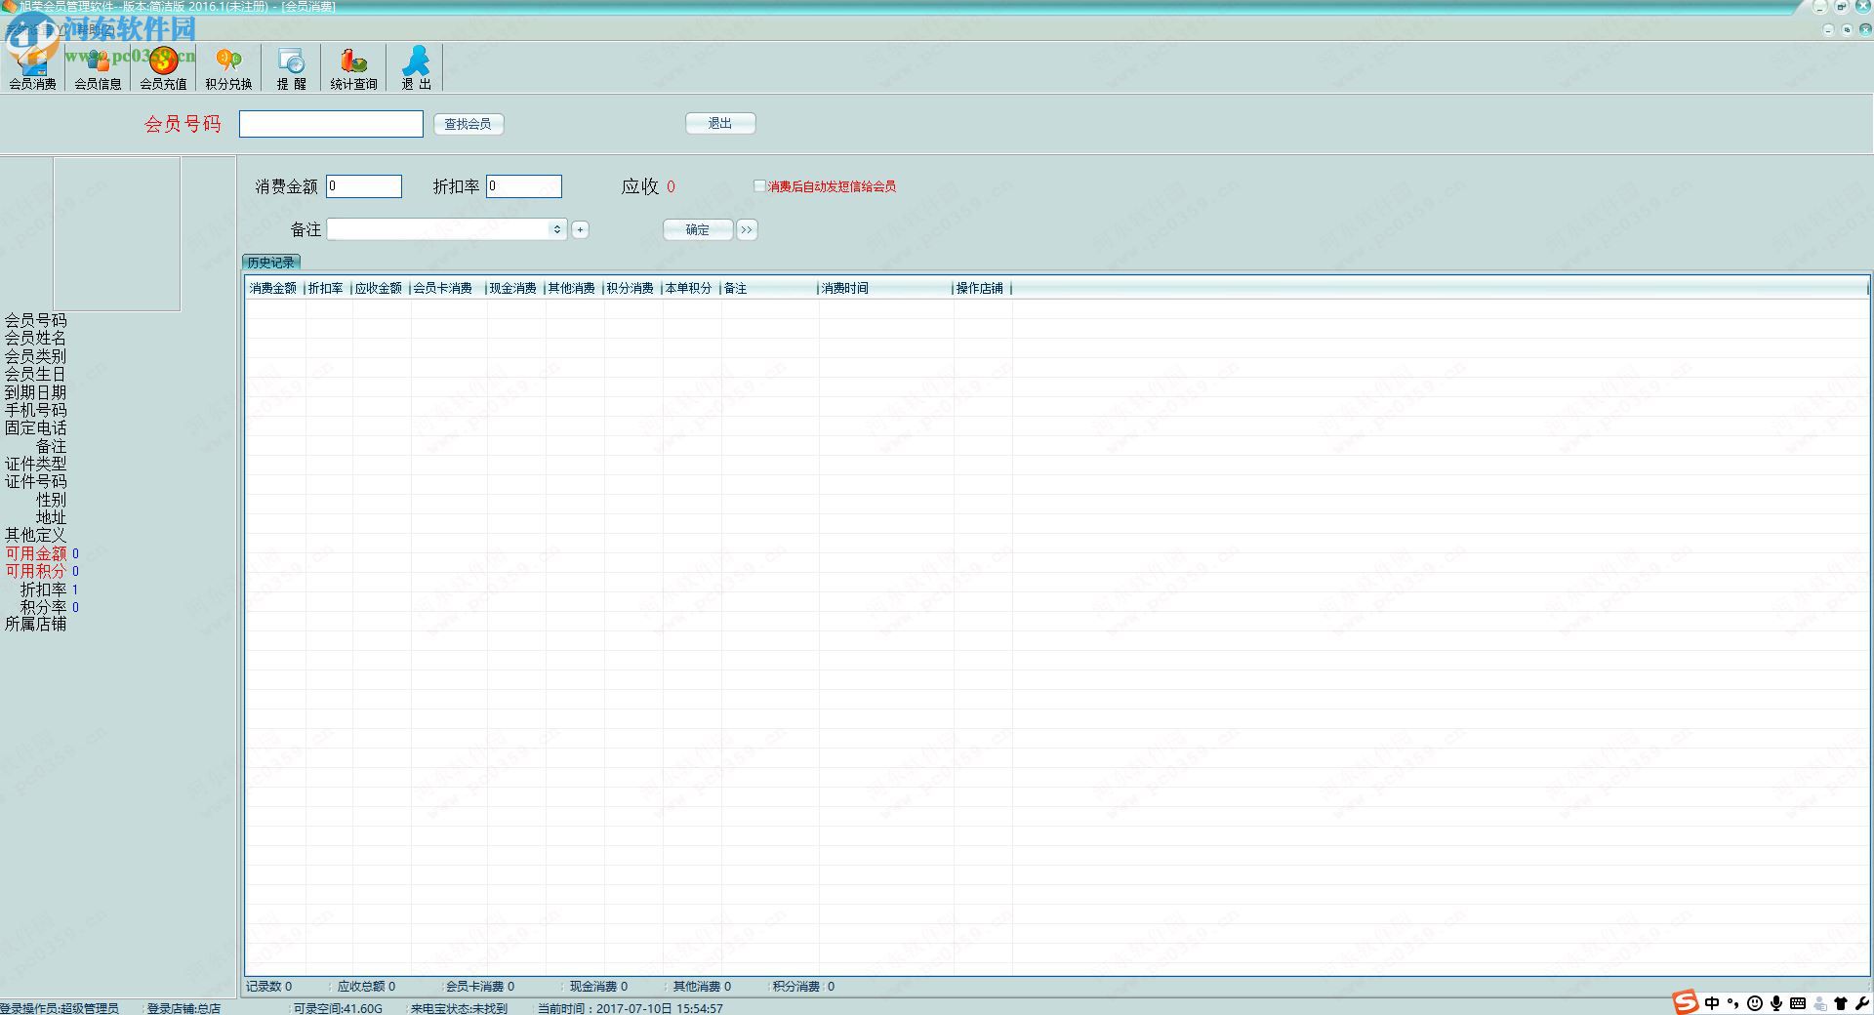The image size is (1874, 1015).
Task: Click the 其他消费 column header
Action: coord(573,288)
